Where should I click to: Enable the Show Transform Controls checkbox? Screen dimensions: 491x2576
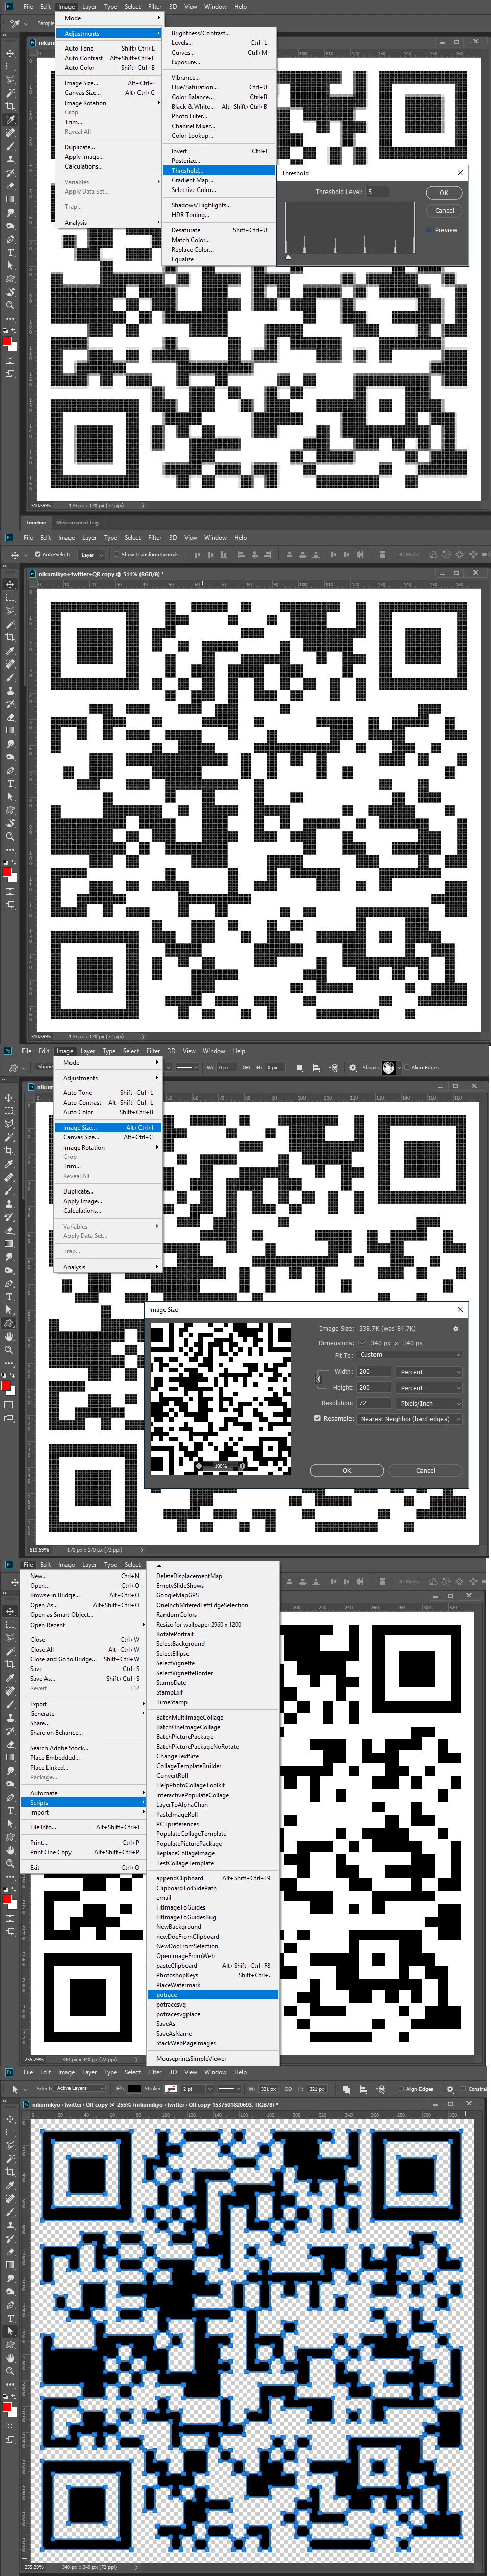pyautogui.click(x=116, y=554)
